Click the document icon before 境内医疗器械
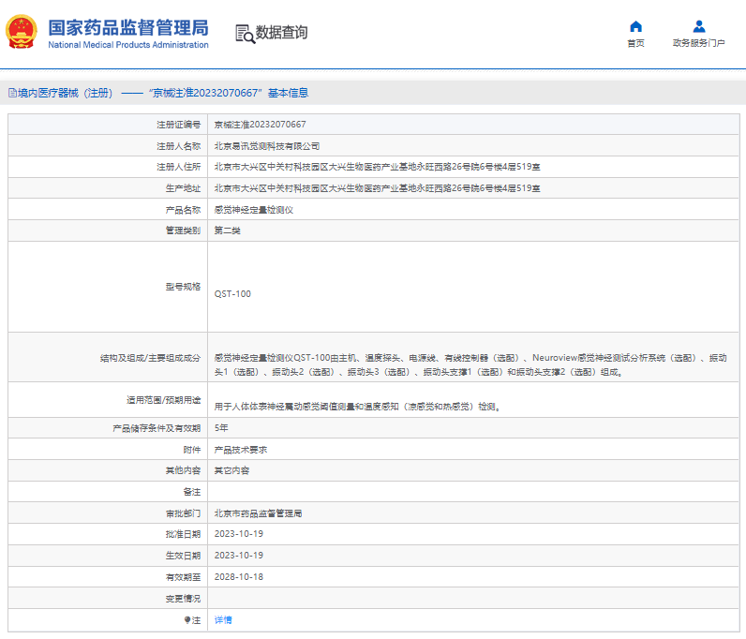 [x=12, y=93]
